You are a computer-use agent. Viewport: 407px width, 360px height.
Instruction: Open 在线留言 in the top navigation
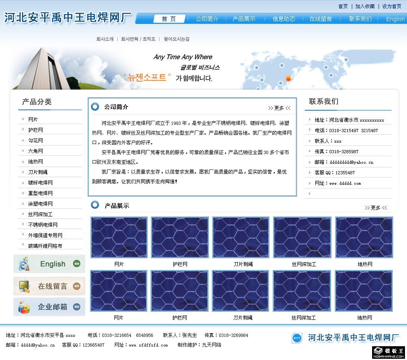tap(321, 19)
